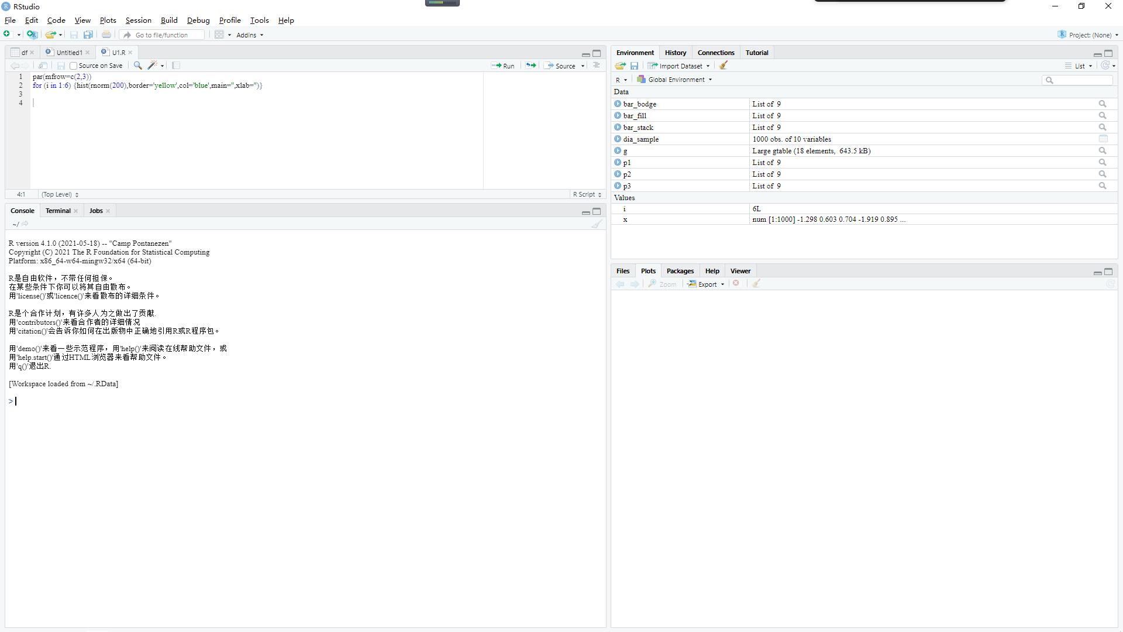The width and height of the screenshot is (1123, 632).
Task: Expand the p1 list object
Action: coord(618,163)
